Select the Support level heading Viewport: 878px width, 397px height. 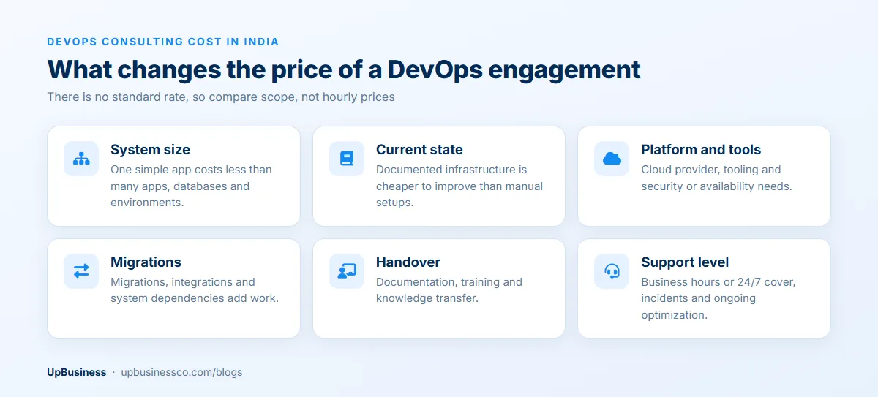click(x=685, y=262)
